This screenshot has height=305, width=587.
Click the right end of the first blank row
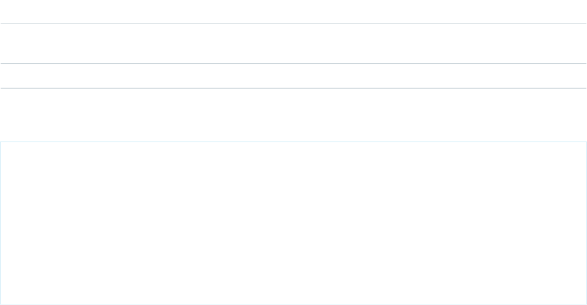[x=582, y=11]
